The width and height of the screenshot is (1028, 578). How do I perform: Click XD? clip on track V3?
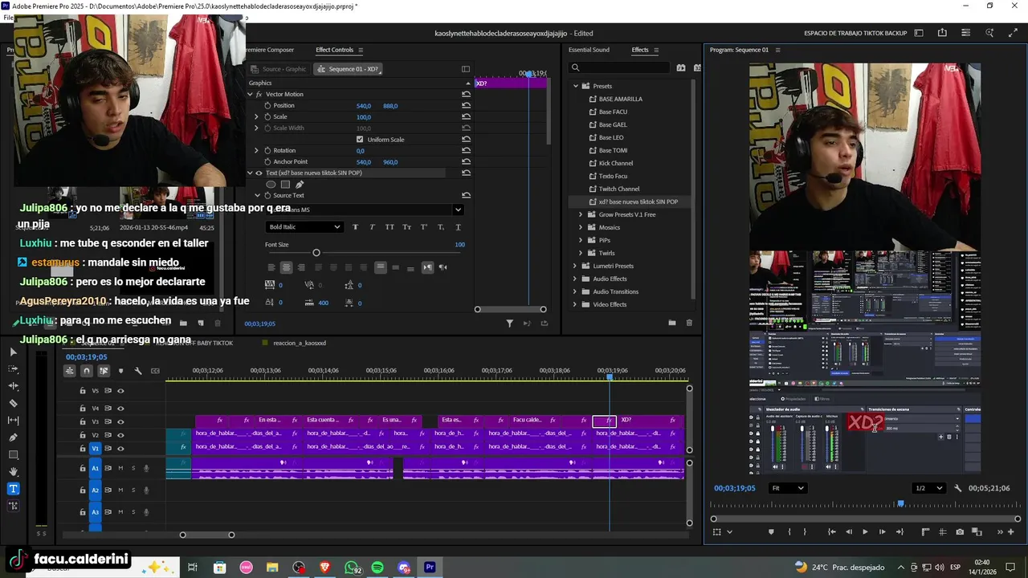point(650,421)
